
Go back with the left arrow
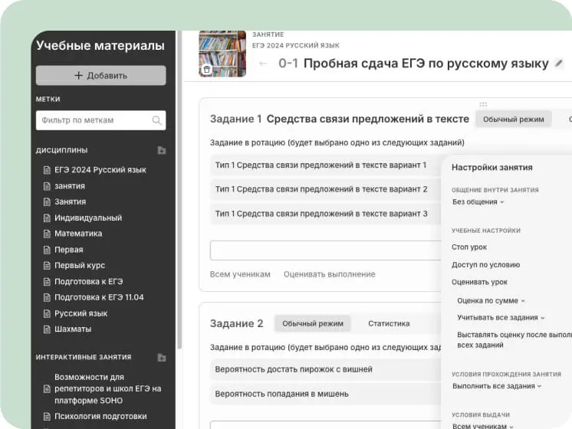click(263, 64)
